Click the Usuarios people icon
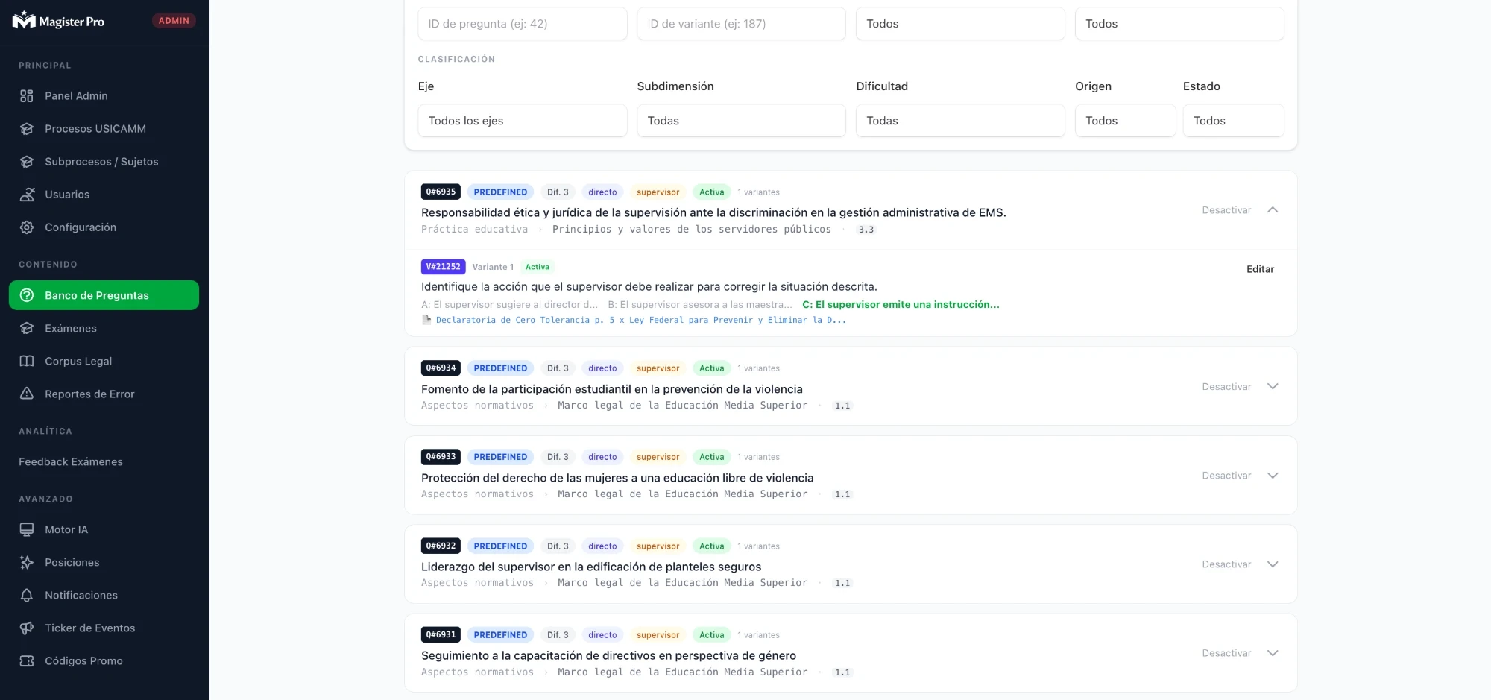The image size is (1491, 700). 27,194
